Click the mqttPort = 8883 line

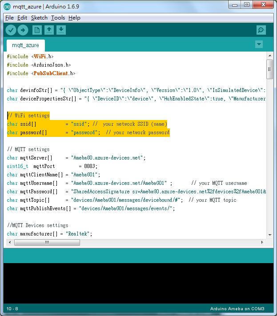pyautogui.click(x=52, y=166)
